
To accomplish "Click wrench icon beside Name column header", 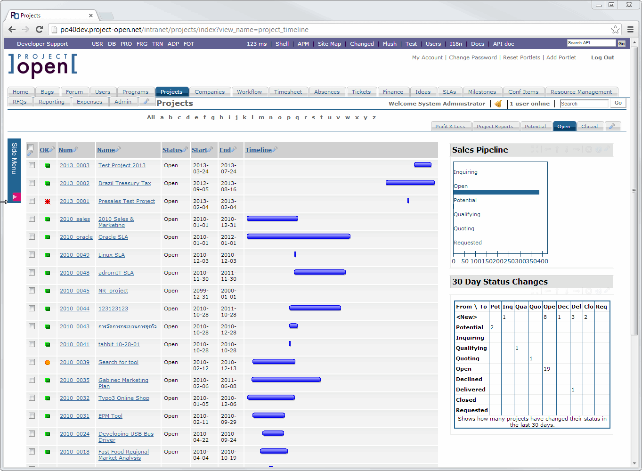I will tap(118, 149).
